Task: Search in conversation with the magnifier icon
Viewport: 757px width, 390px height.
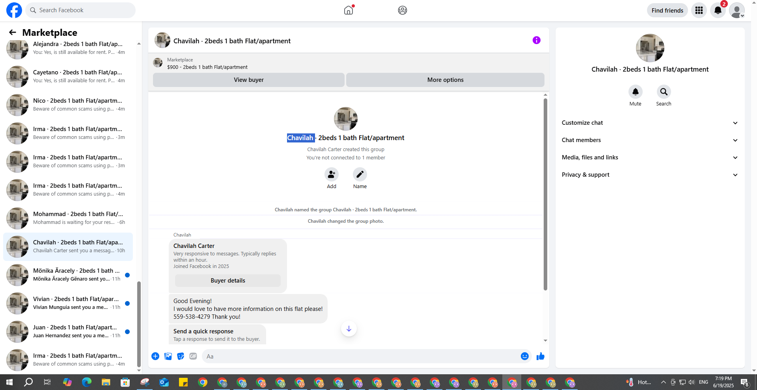Action: coord(664,92)
